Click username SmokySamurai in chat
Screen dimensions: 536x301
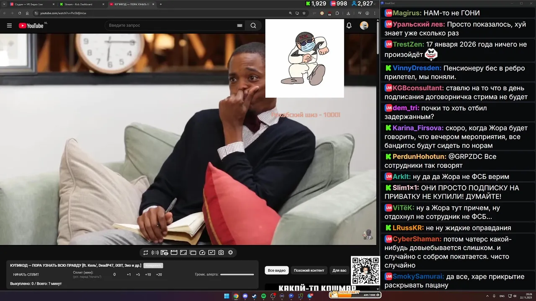(x=419, y=276)
